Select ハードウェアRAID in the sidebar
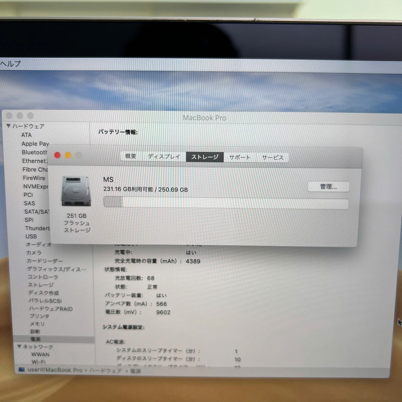 tap(51, 309)
